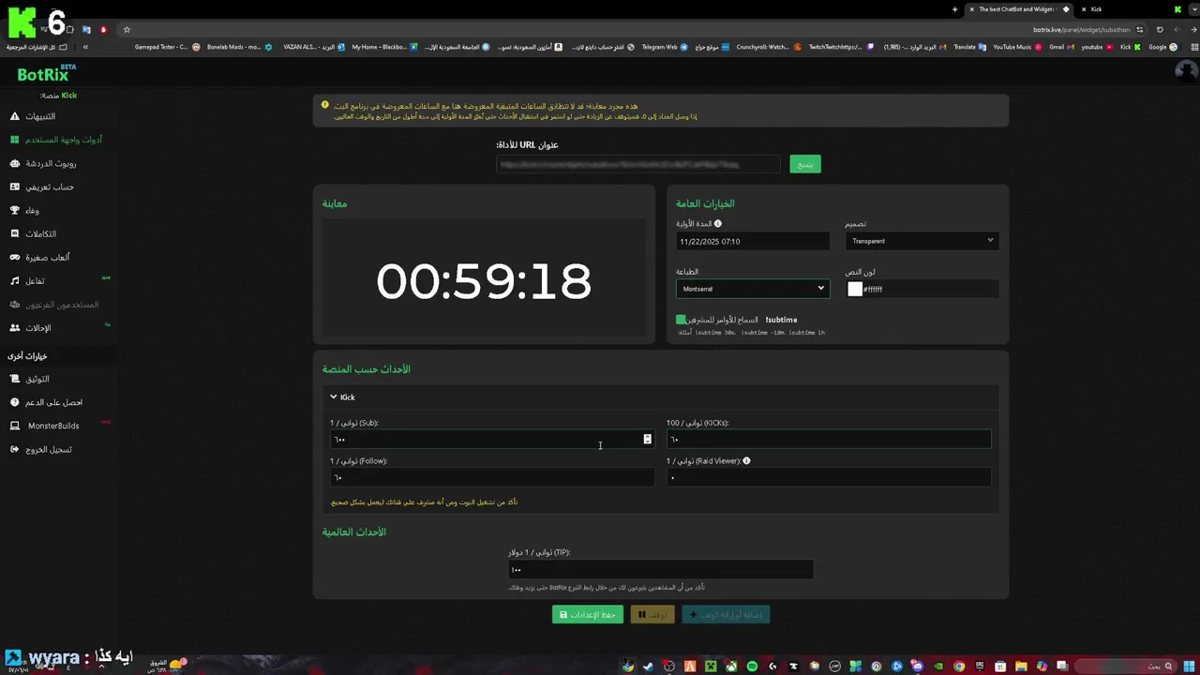Toggle the allow moderators !subtime commands checkbox
This screenshot has height=675, width=1200.
coord(681,320)
